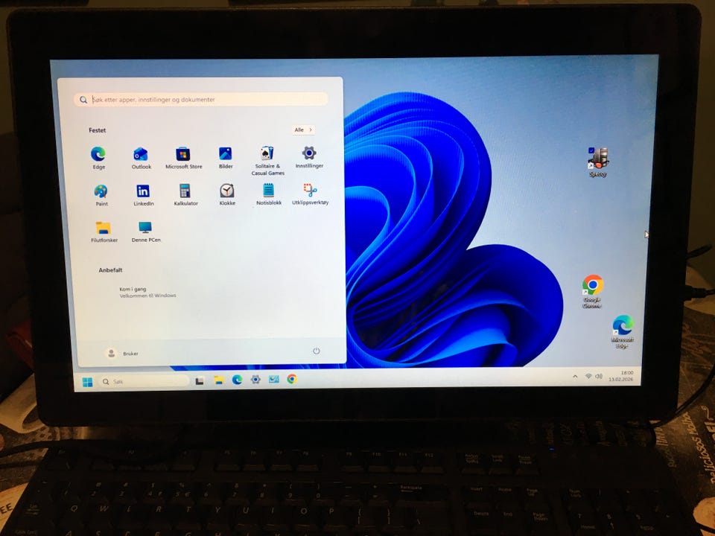Open Settings gear on taskbar
Screen dimensions: 715x536
click(255, 379)
